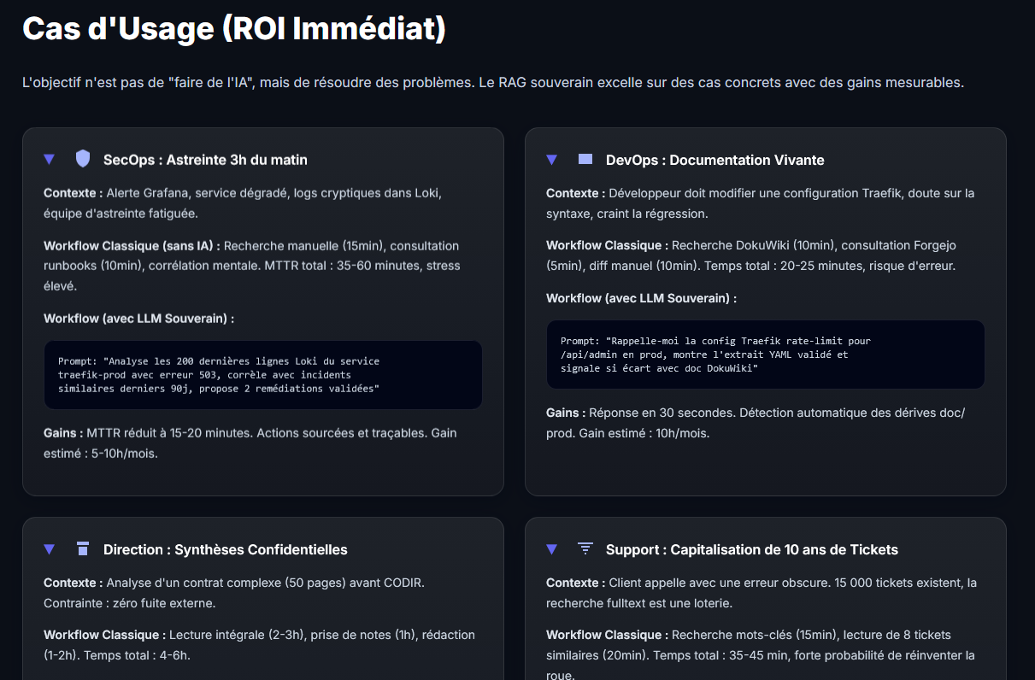The image size is (1035, 680).
Task: Click the "DevOps : Documentation Vivante" title
Action: tap(715, 160)
